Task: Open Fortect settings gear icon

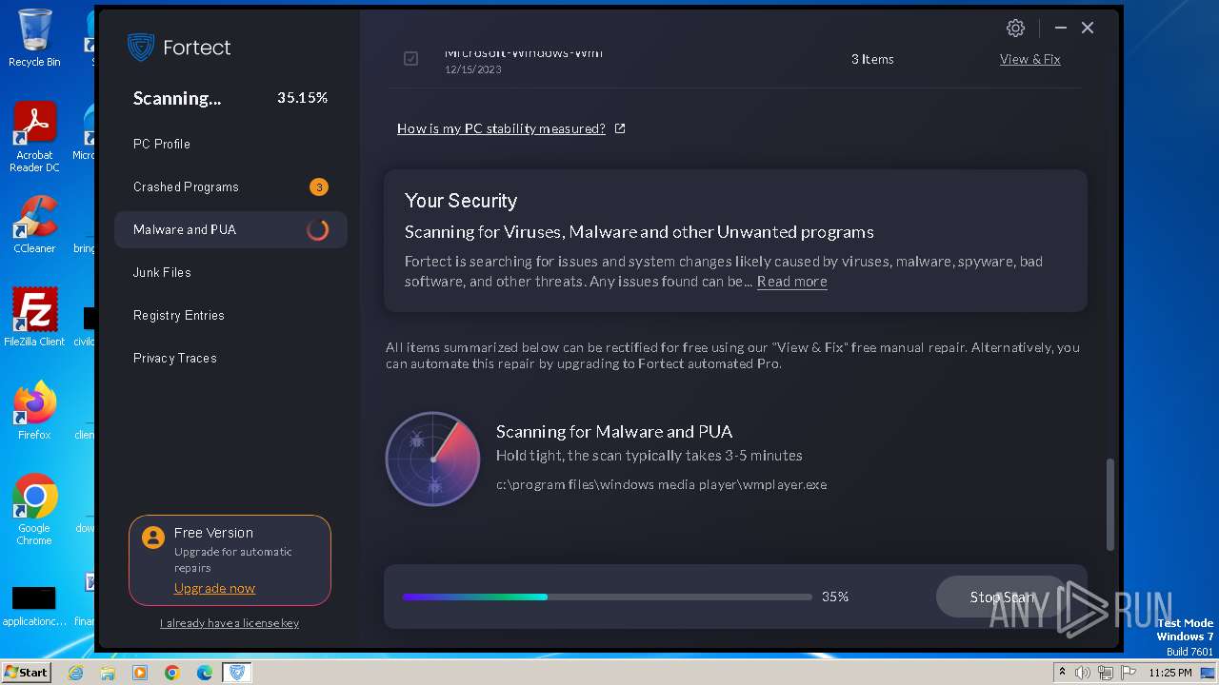Action: coord(1015,29)
